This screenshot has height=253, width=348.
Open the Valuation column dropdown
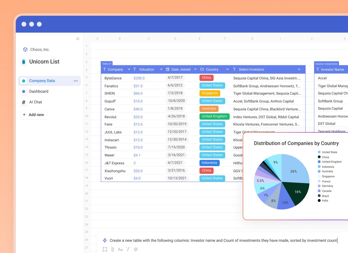point(161,69)
